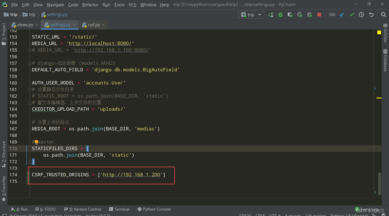The image size is (389, 216).
Task: Open the Refactor menu
Action: click(x=90, y=5)
